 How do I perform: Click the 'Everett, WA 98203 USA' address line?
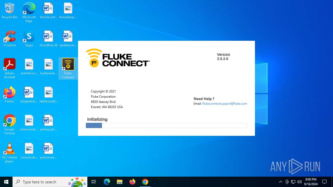(x=107, y=107)
